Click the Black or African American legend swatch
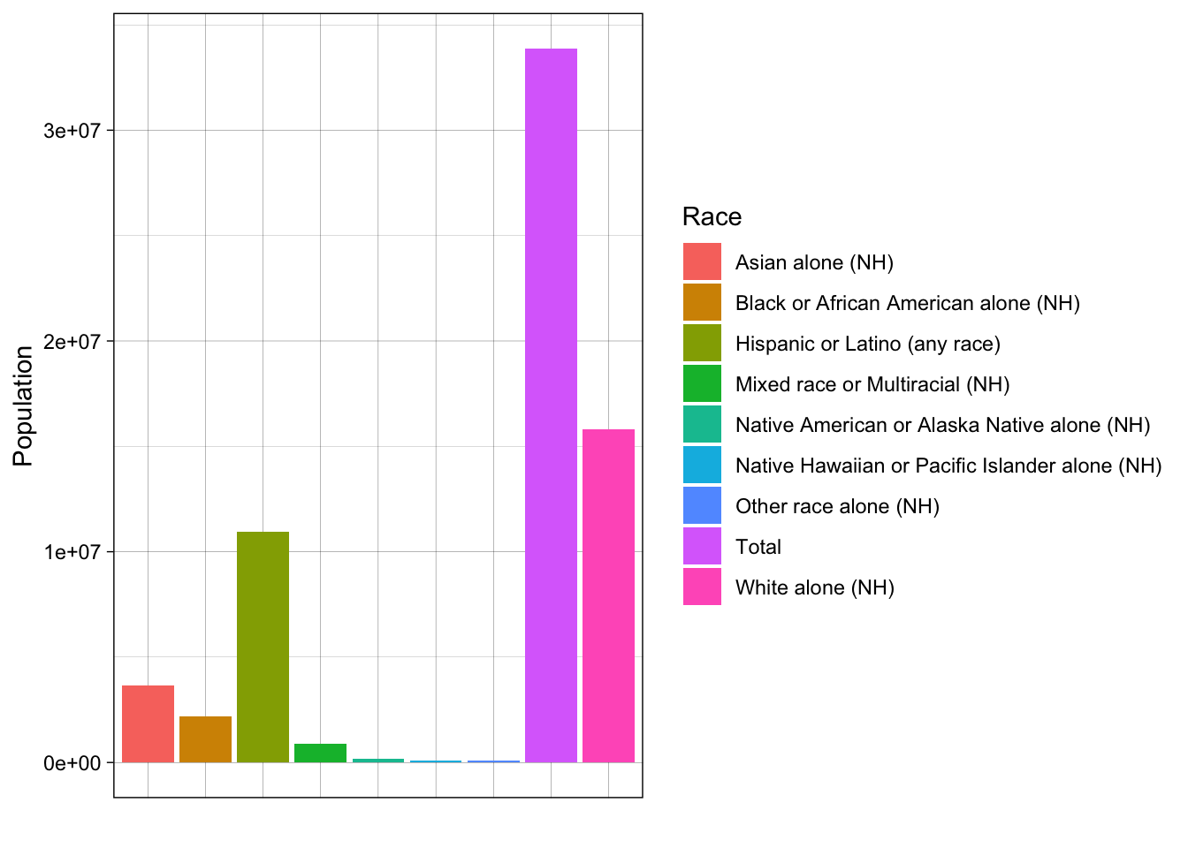This screenshot has width=1188, height=848. point(702,302)
